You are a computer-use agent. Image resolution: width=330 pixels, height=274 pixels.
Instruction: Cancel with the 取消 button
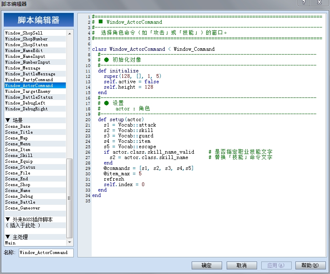click(x=241, y=265)
